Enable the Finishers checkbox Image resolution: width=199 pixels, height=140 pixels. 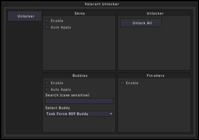[x=122, y=83]
